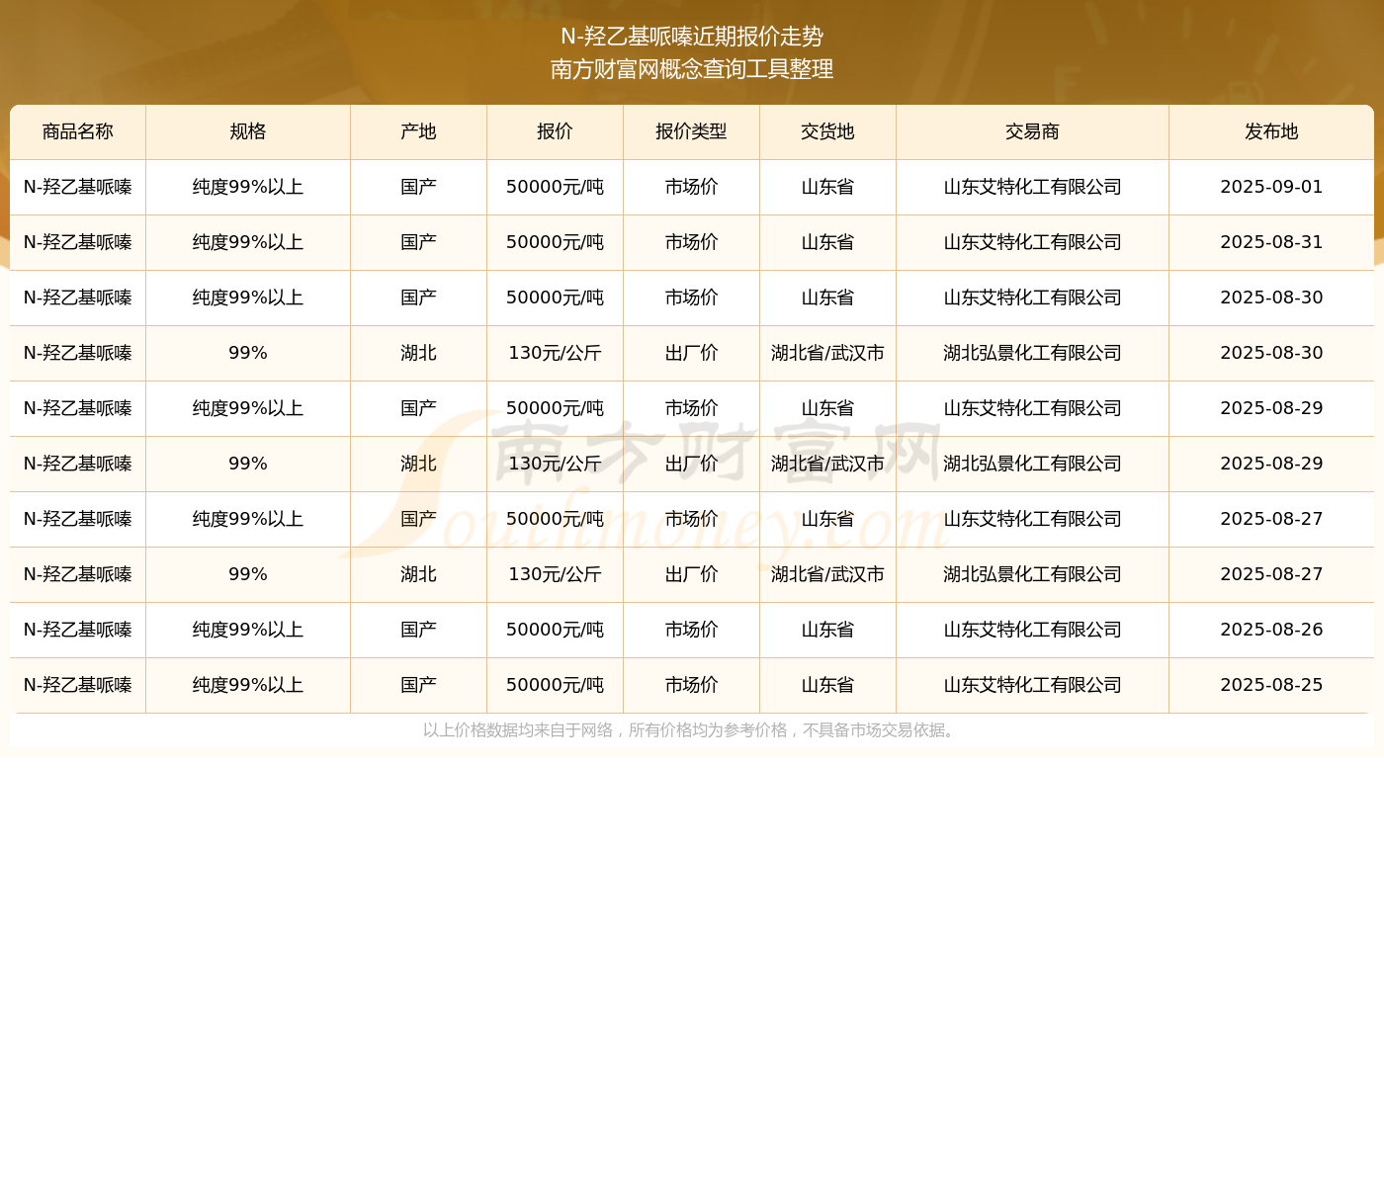Click 山东省 in the 2025-09-01 row
The image size is (1384, 1191).
(x=828, y=187)
